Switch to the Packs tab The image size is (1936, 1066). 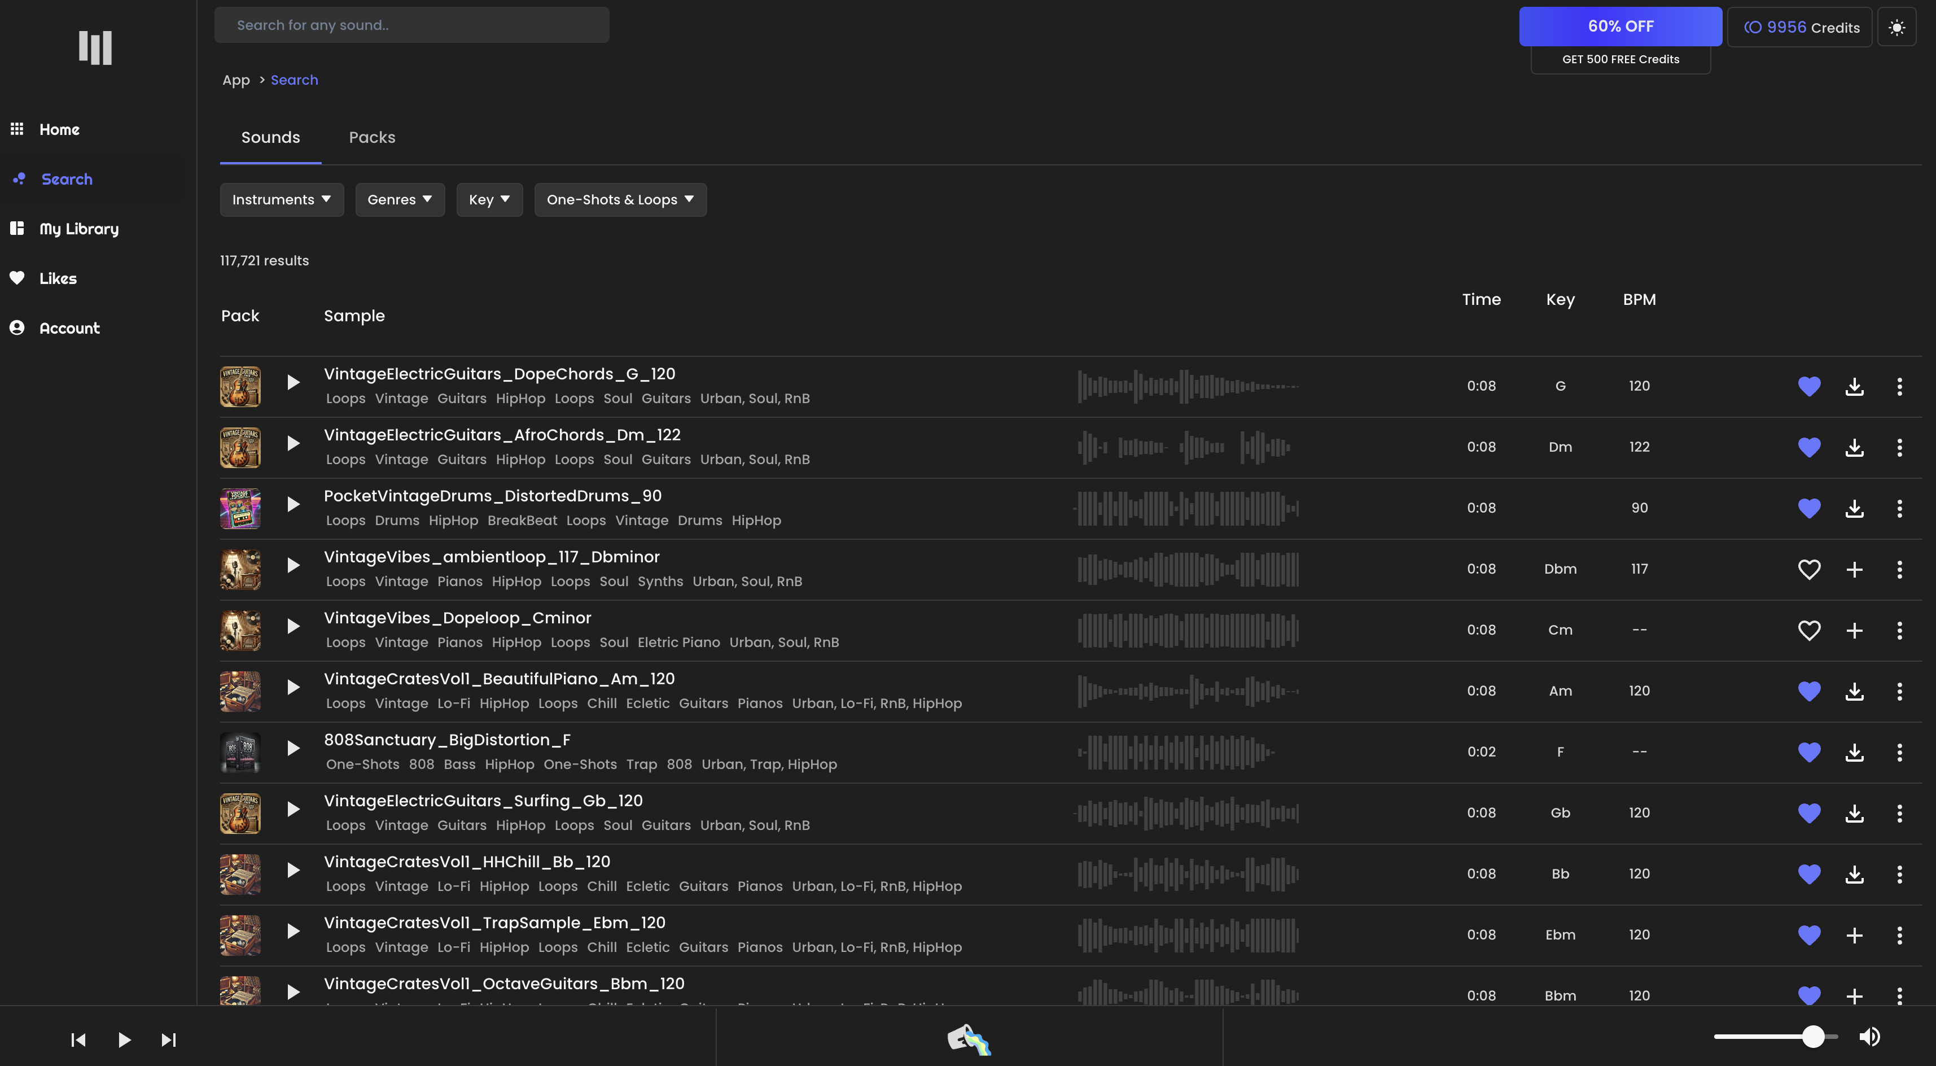tap(371, 138)
